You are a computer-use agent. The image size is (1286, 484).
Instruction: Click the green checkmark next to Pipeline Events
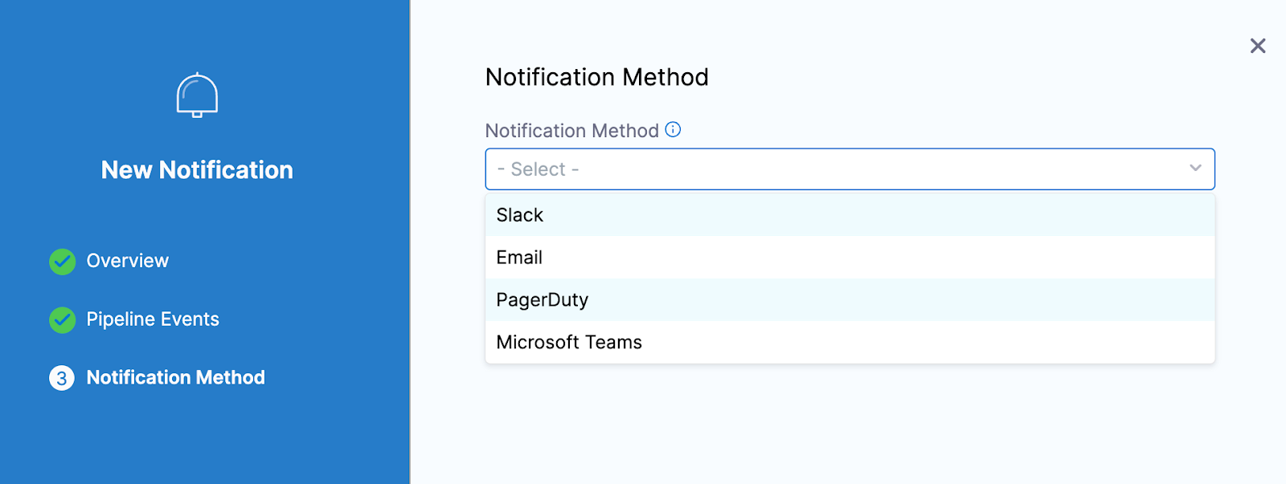click(x=62, y=320)
